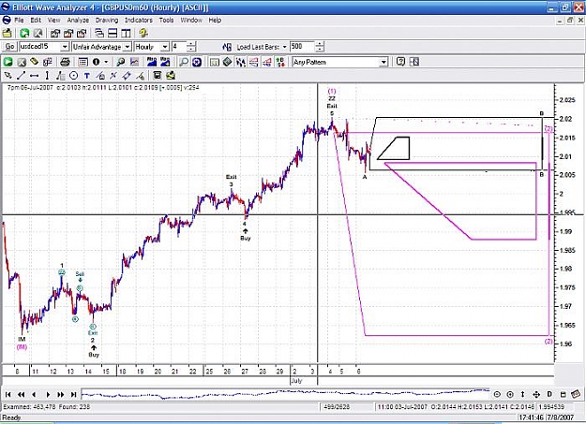This screenshot has height=424, width=586.
Task: Click the zoom out minus circle icon at bottom
Action: point(497,394)
